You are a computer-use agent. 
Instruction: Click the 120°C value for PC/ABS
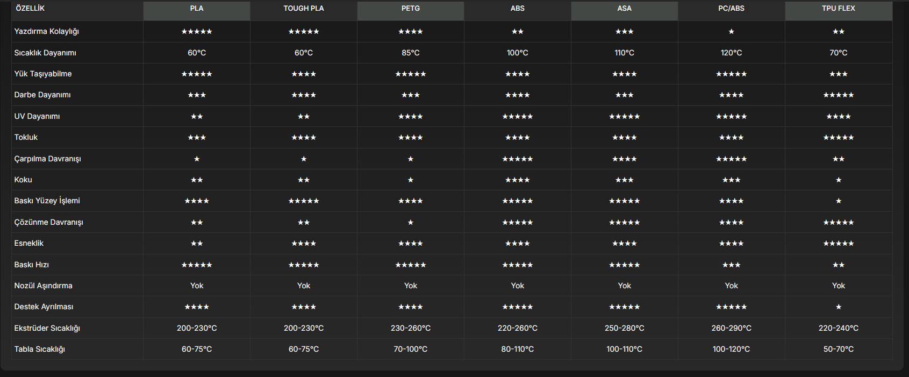732,53
